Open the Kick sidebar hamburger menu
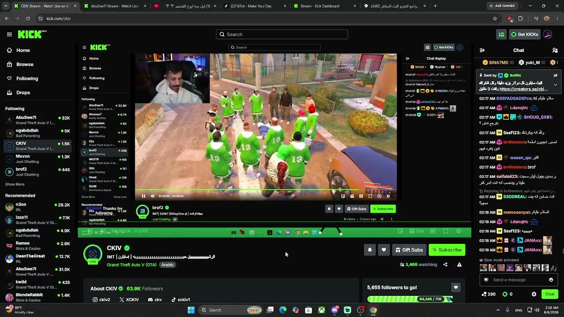 coord(9,34)
